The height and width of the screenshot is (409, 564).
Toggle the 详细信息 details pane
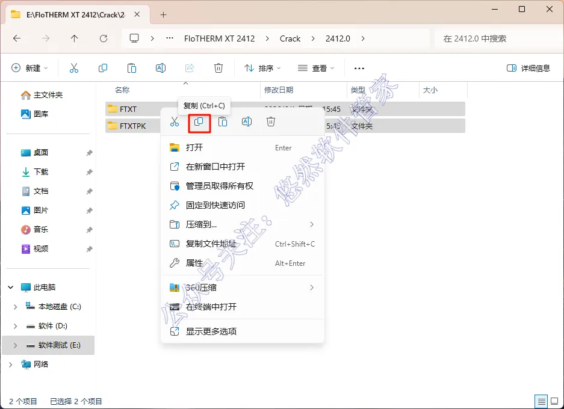click(x=528, y=68)
